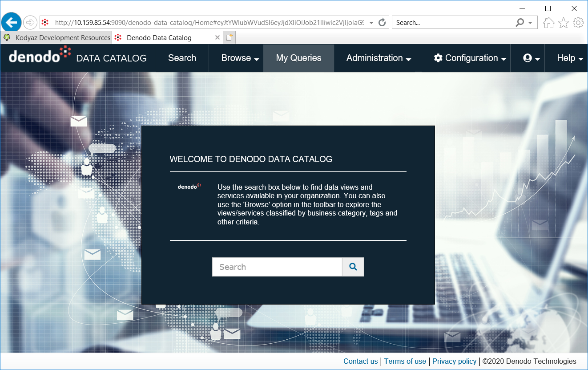
Task: Click the ©2020 Denodo Technologies text
Action: 529,361
